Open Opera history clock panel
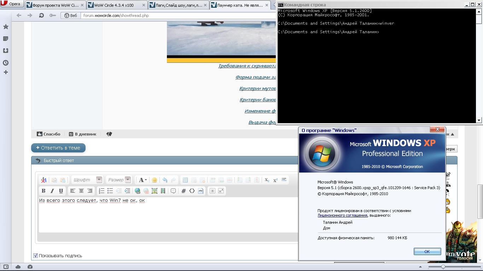Screen dimensions: 483x271 (6, 63)
